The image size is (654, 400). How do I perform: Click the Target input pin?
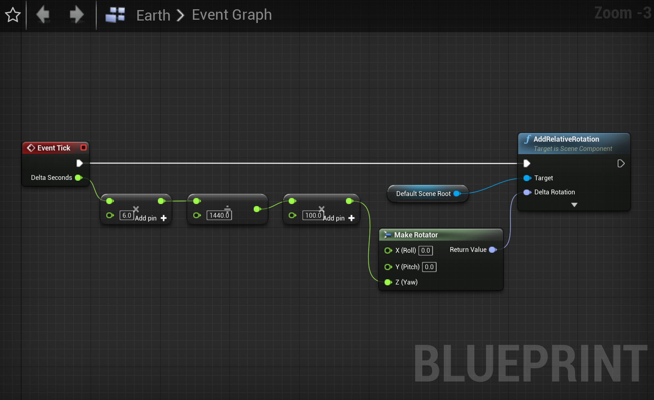(x=527, y=178)
